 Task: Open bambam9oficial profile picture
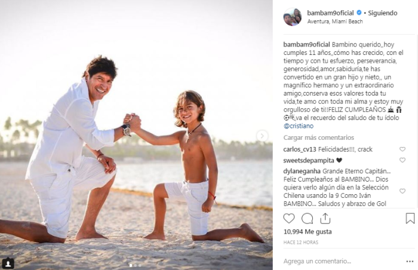coord(292,17)
